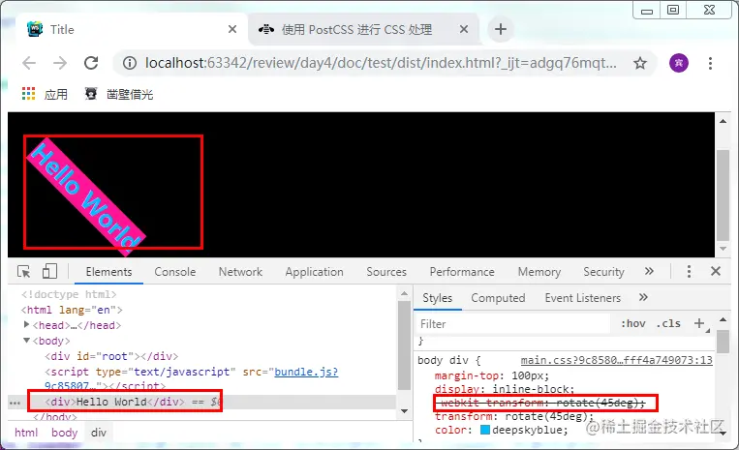Image resolution: width=739 pixels, height=450 pixels.
Task: Click the html breadcrumb
Action: coord(26,433)
